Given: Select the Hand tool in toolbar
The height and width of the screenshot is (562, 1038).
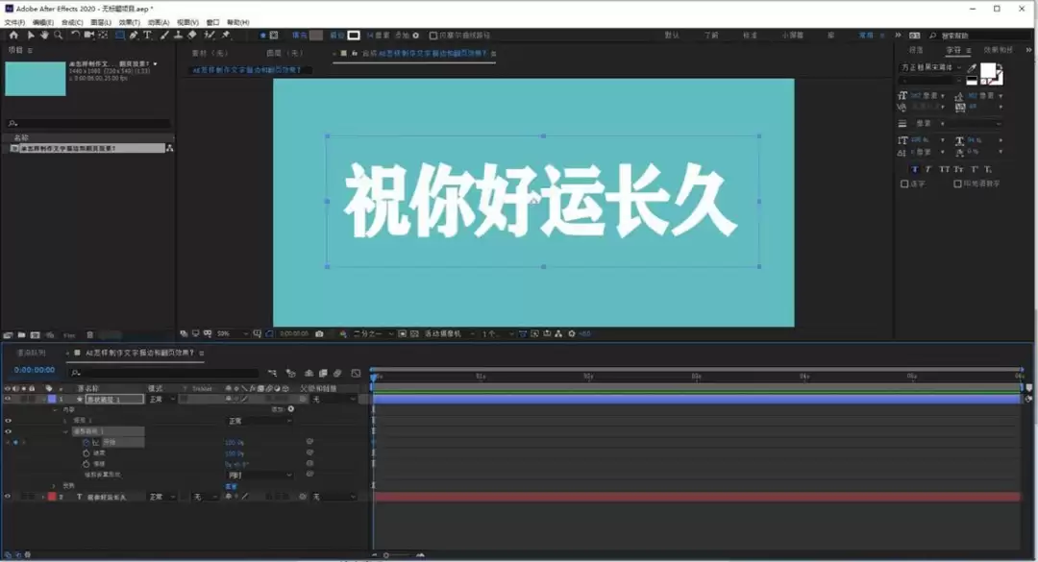Looking at the screenshot, I should click(x=44, y=36).
